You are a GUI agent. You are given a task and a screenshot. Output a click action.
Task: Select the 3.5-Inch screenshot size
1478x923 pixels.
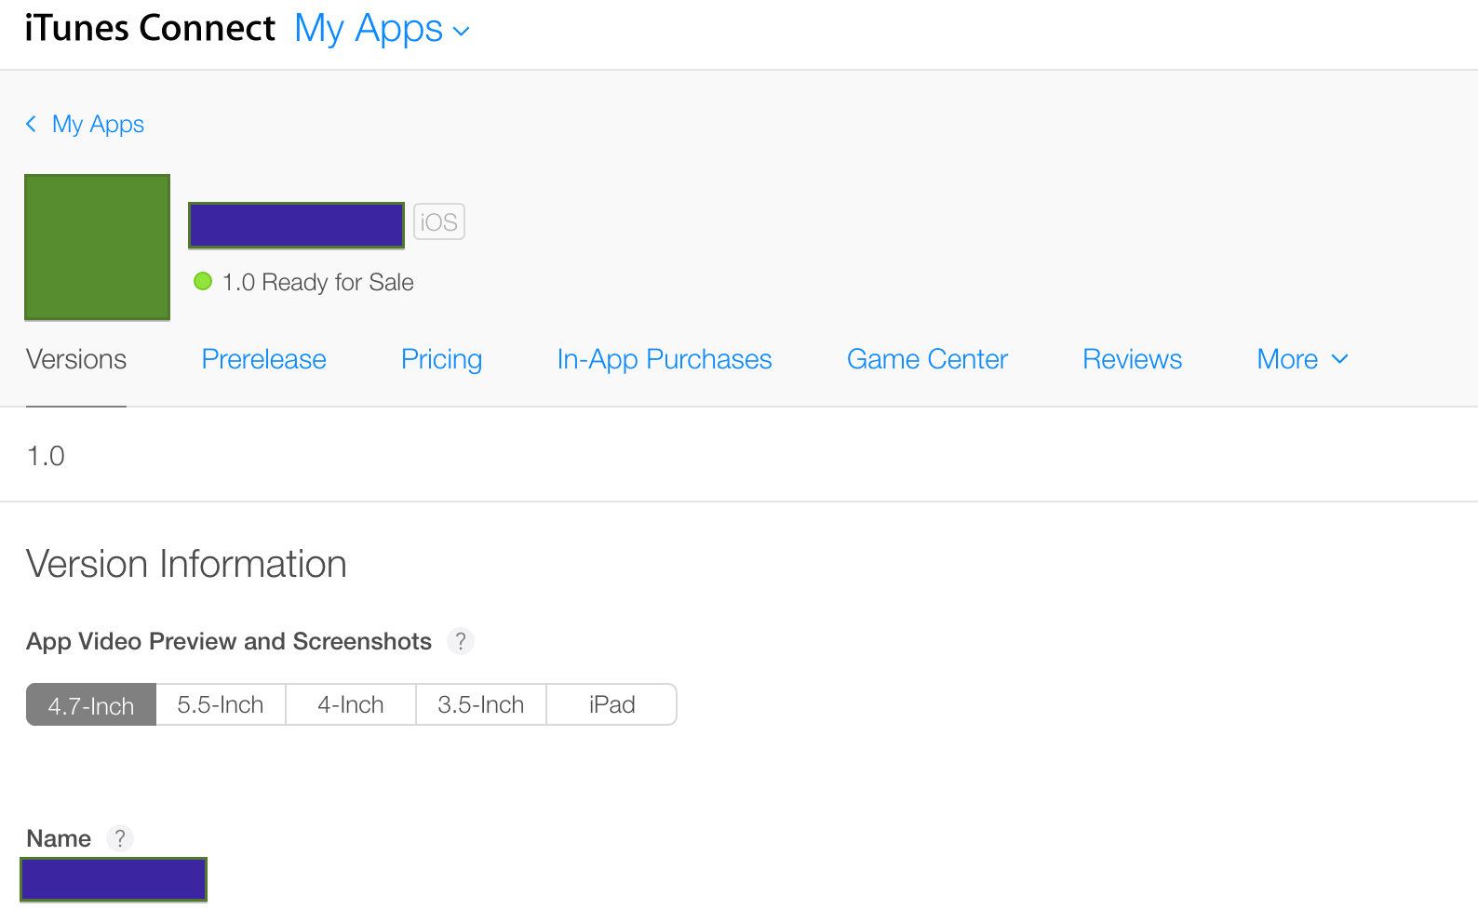481,705
